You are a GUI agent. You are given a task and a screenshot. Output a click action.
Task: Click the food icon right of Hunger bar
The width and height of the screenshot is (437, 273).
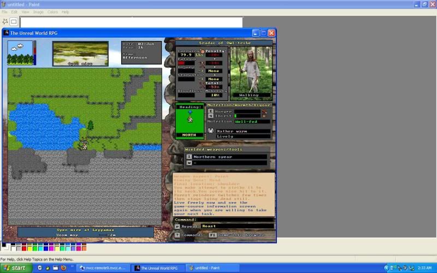click(x=264, y=111)
